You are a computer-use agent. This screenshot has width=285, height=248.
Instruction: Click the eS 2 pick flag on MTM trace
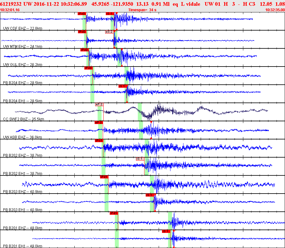click(x=109, y=32)
